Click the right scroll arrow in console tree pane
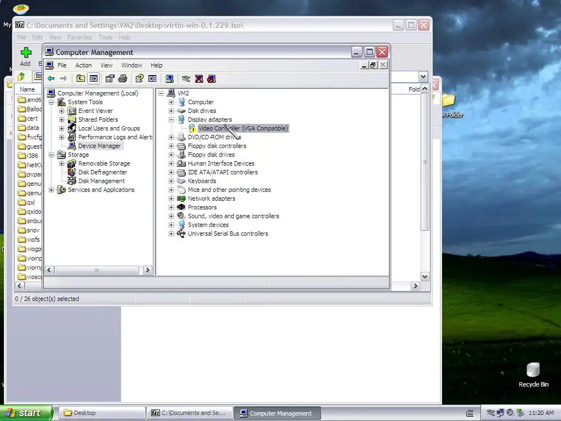The height and width of the screenshot is (421, 561). pyautogui.click(x=147, y=270)
